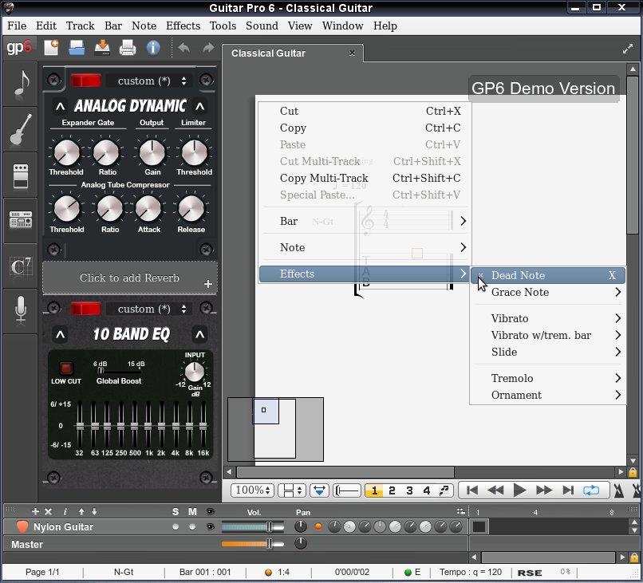Image resolution: width=643 pixels, height=583 pixels.
Task: Click the add track plus icon
Action: 35,511
